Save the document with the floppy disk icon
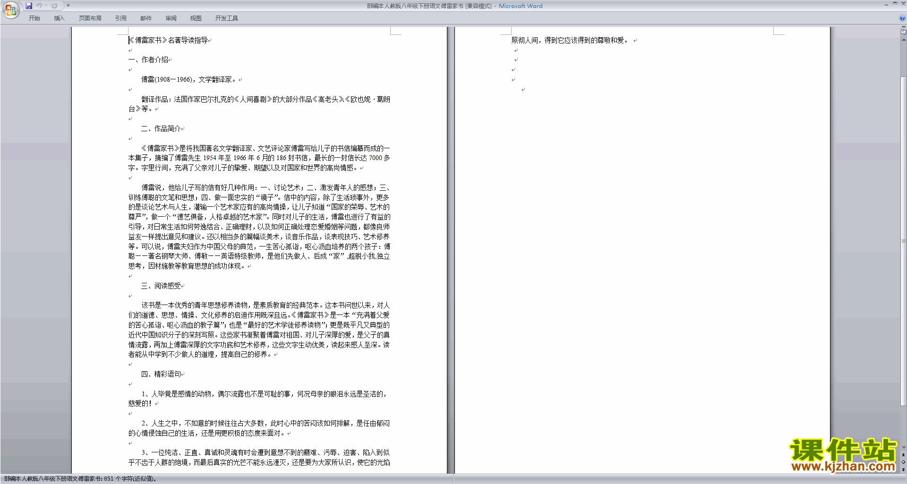Screen dimensions: 907x484 pos(29,6)
